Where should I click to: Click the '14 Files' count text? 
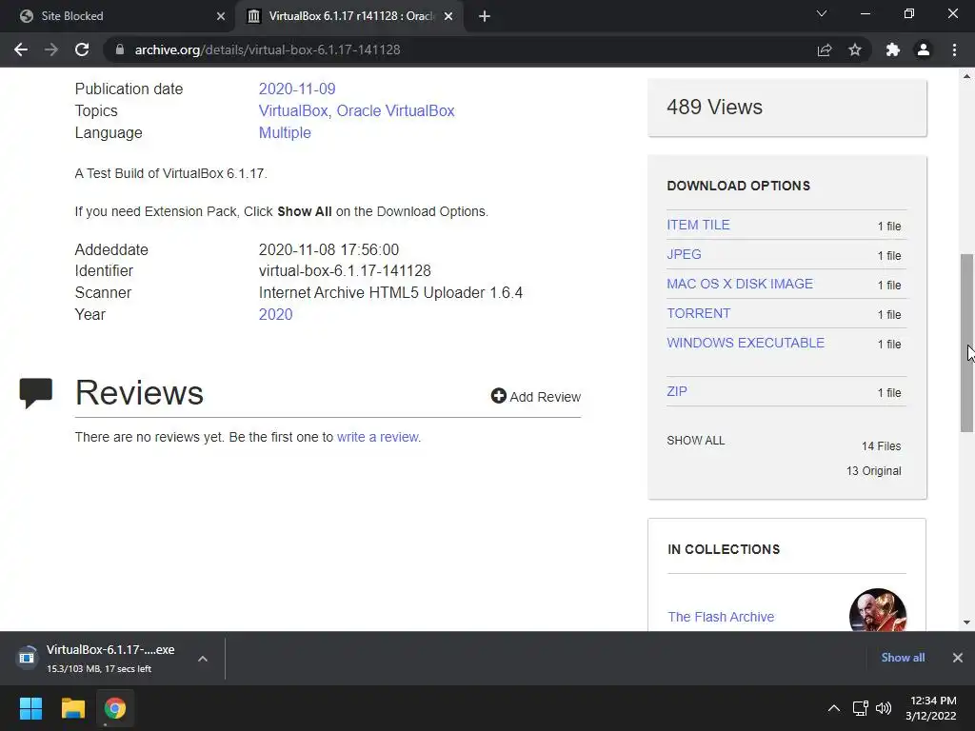(x=881, y=446)
